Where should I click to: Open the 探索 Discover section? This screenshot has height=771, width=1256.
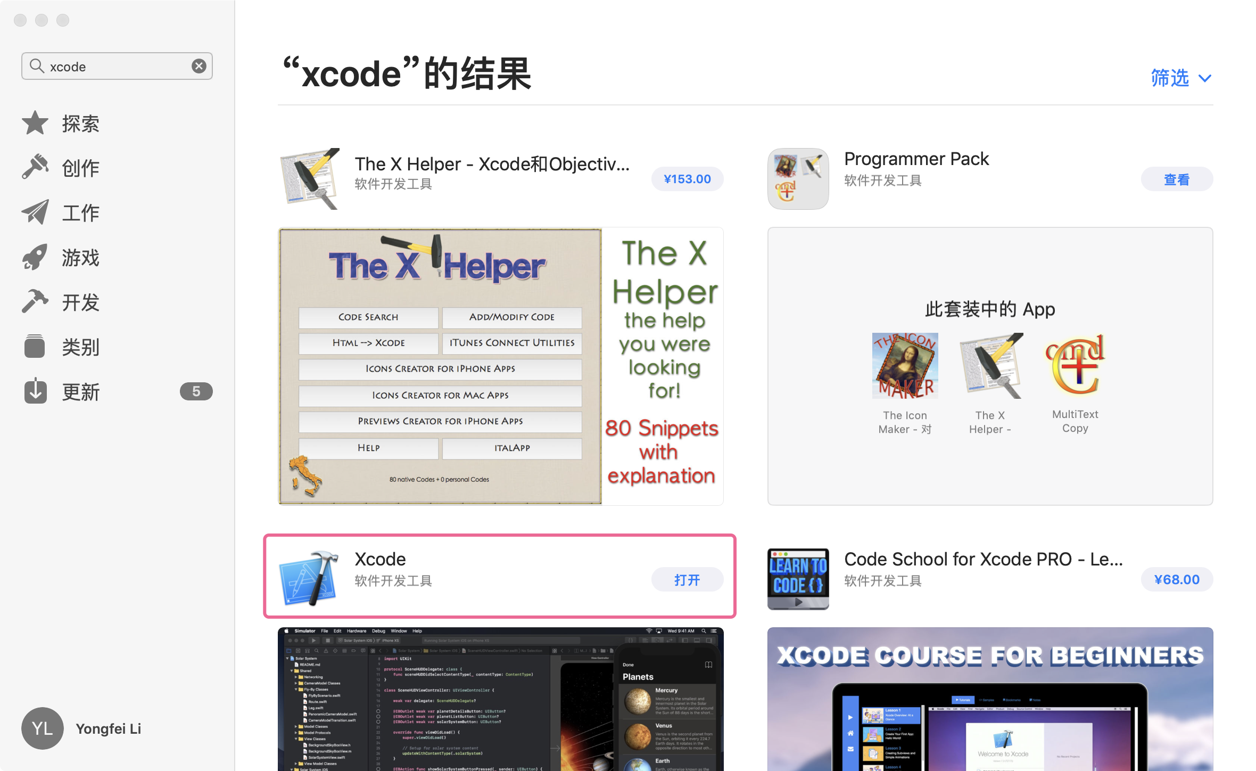tap(80, 124)
